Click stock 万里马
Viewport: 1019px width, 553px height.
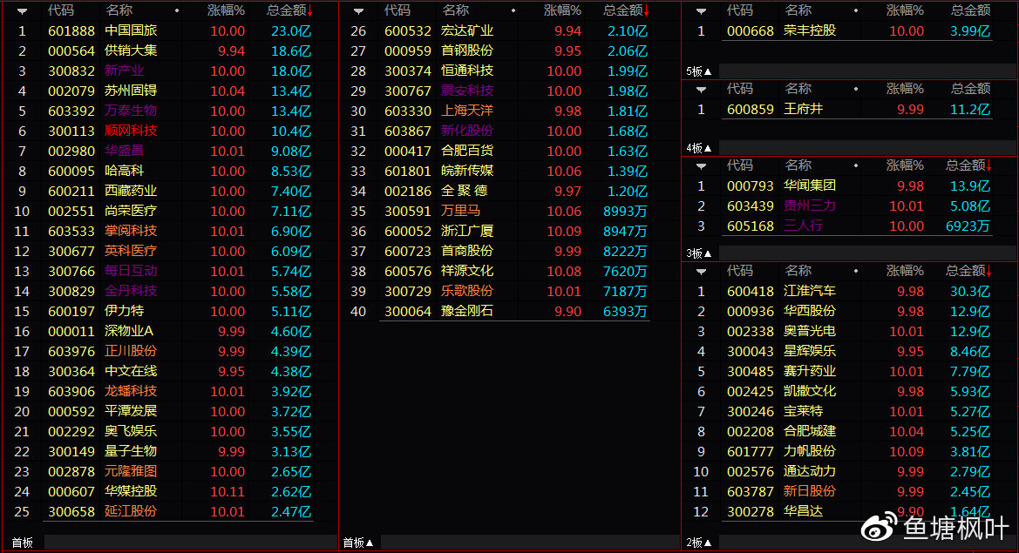461,212
